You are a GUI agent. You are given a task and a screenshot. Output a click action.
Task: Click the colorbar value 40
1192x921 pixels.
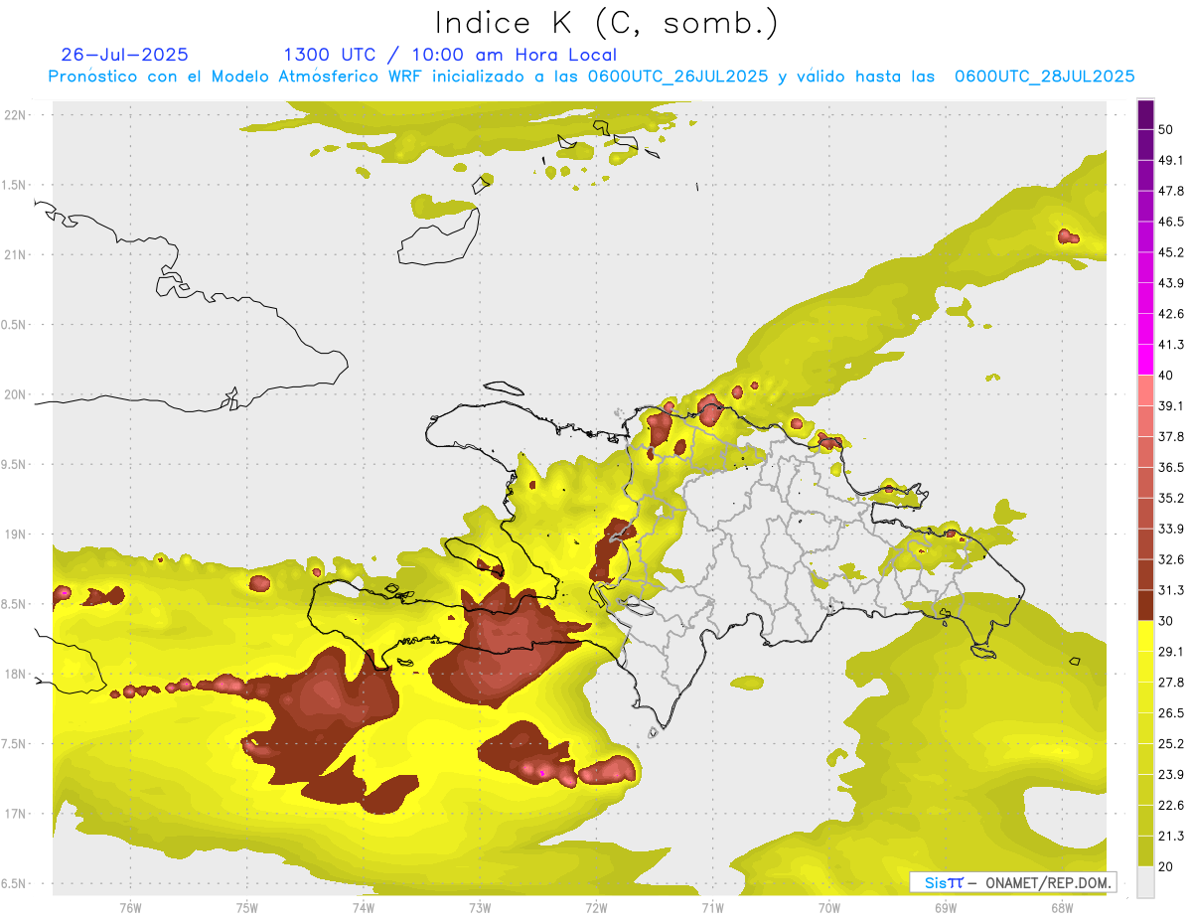click(x=1166, y=376)
